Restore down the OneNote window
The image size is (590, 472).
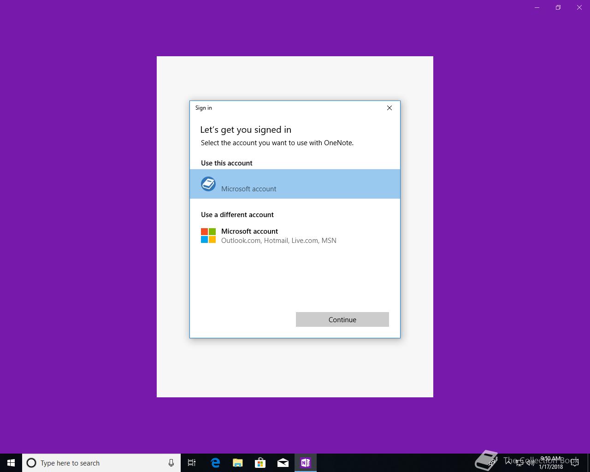pyautogui.click(x=558, y=7)
